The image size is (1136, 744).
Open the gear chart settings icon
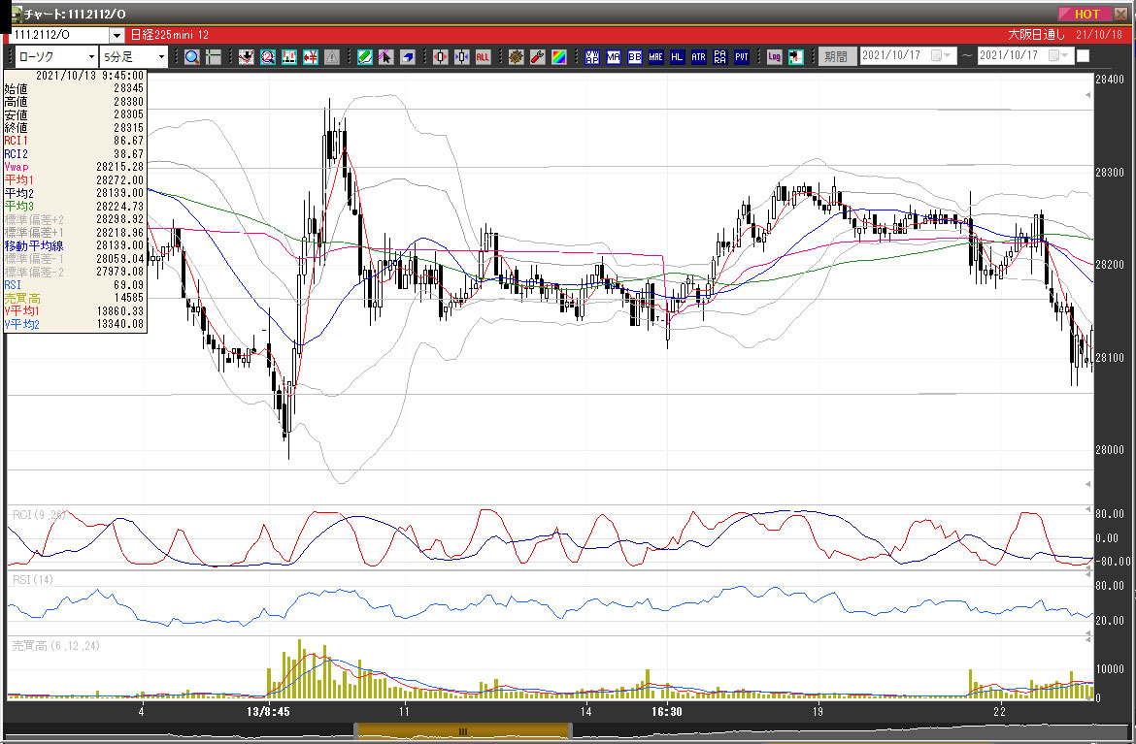coord(516,57)
